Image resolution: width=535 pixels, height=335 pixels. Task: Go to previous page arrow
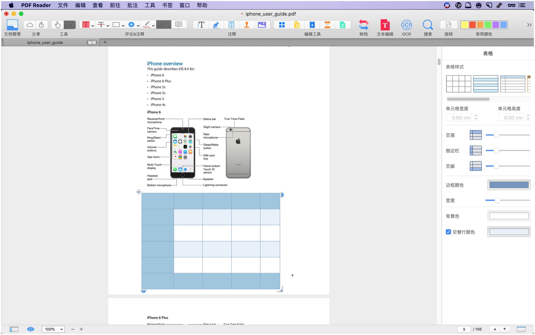tap(495, 329)
